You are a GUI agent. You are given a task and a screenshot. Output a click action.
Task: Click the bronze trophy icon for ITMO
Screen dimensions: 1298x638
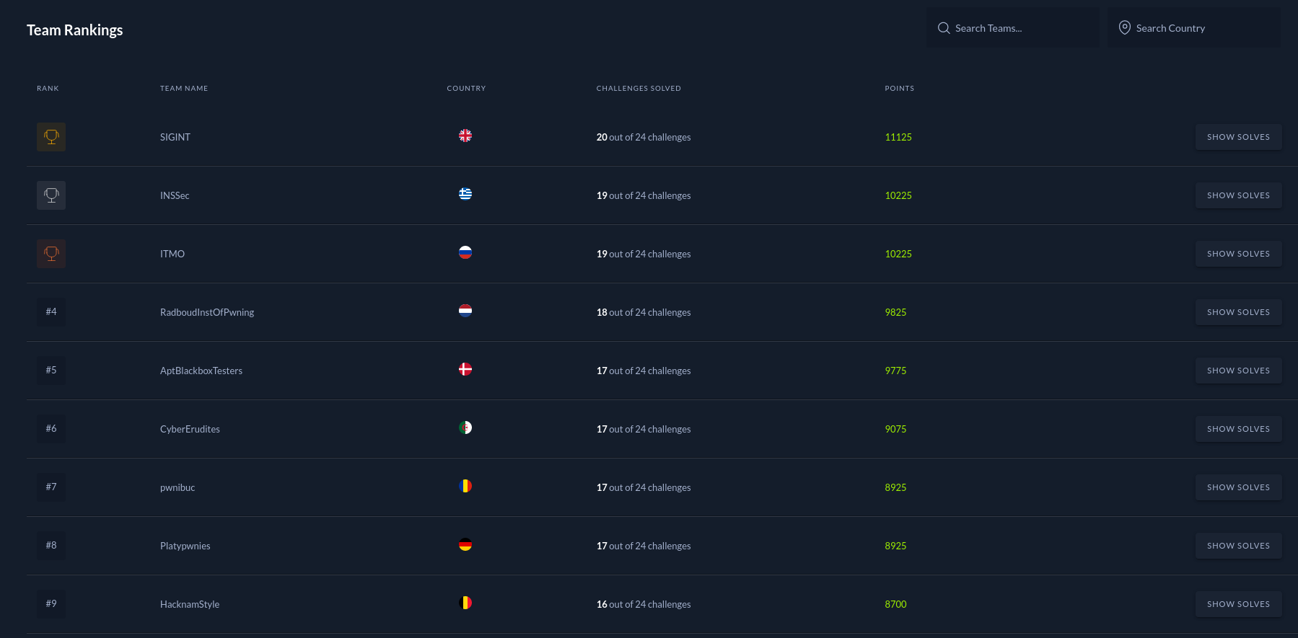[x=51, y=254]
